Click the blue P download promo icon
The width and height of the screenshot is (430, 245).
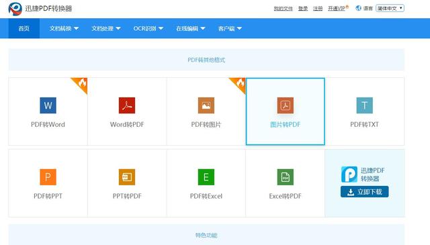349,175
